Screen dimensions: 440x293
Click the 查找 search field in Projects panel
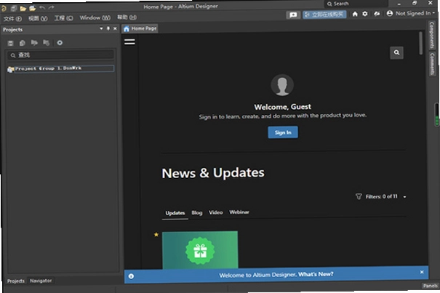click(60, 55)
